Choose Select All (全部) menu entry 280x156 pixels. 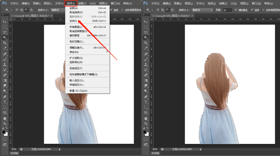point(87,8)
